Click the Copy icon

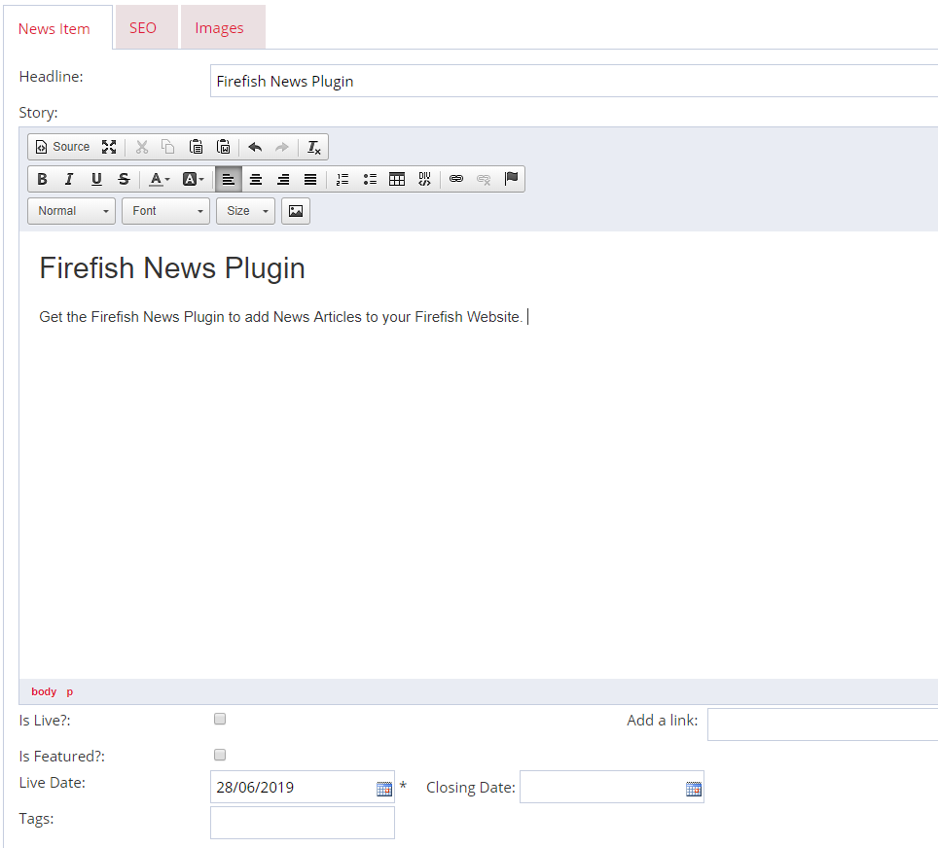click(168, 147)
